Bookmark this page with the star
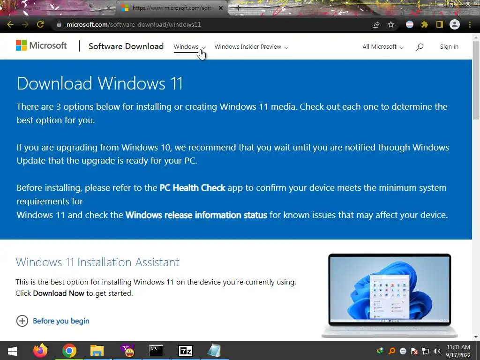Screen dimensions: 480x360 pos(391,24)
